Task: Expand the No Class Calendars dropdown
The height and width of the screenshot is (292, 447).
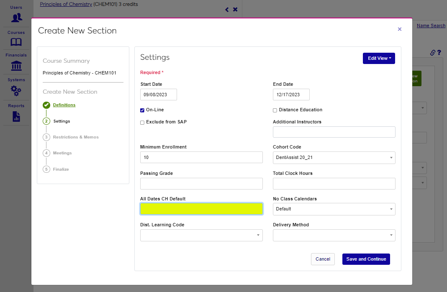Action: click(334, 209)
